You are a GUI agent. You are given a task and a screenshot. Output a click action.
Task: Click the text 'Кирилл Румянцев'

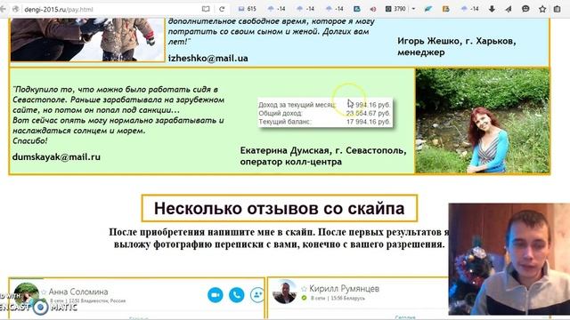[345, 289]
